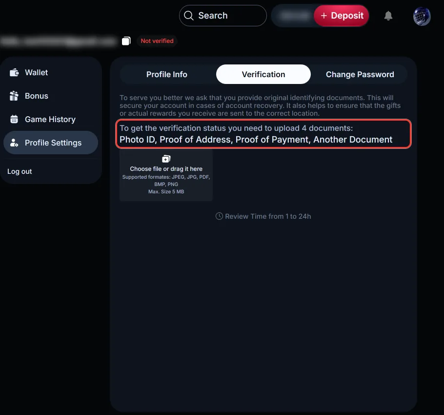Click the Deposit button
The height and width of the screenshot is (415, 444).
[x=341, y=16]
